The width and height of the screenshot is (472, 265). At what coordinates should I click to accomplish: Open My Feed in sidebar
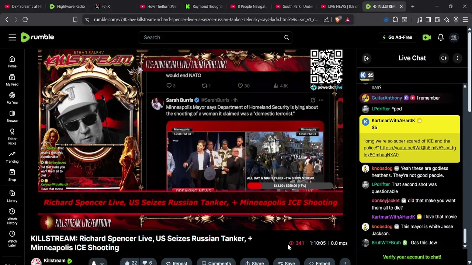[x=12, y=80]
